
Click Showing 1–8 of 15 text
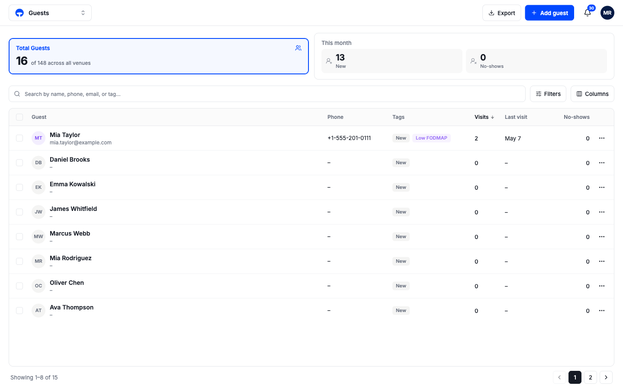tap(34, 377)
